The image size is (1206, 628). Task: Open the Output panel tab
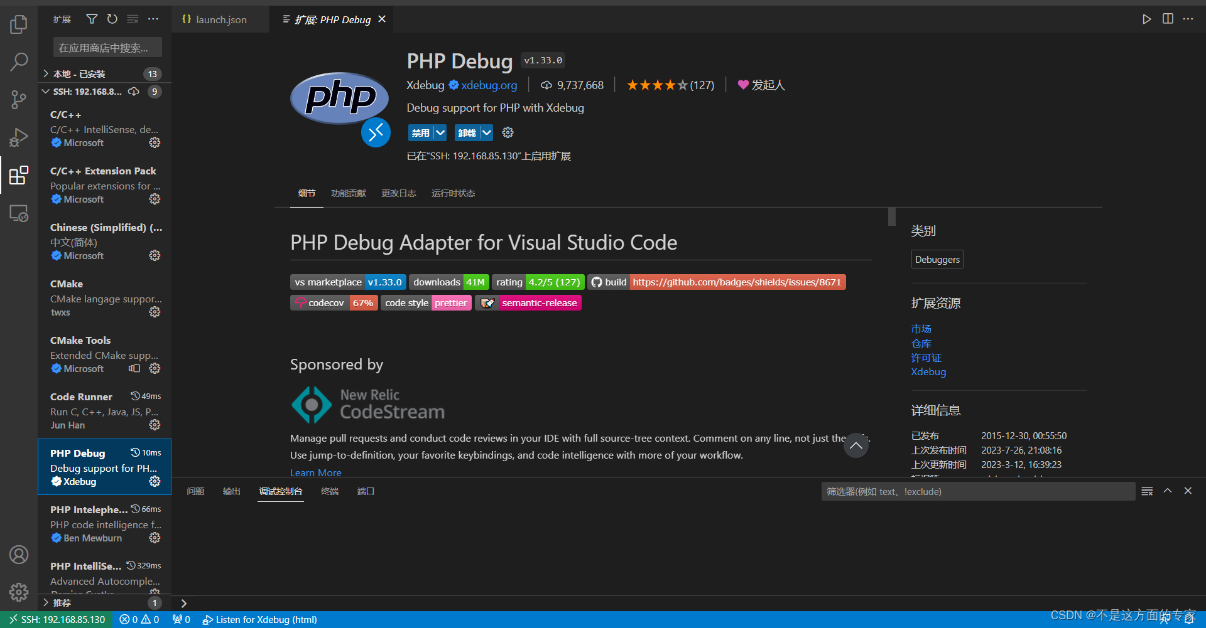[x=232, y=491]
